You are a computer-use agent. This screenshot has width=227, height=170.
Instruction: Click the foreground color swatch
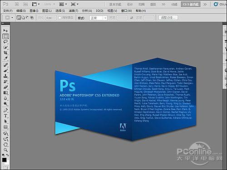[x=5, y=160]
